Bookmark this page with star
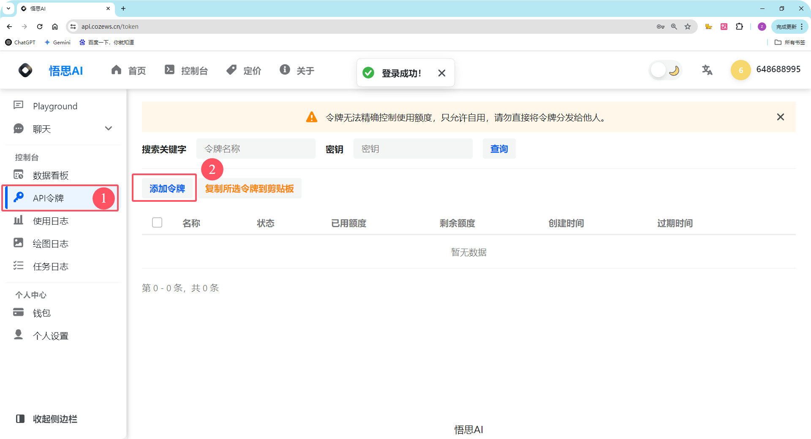This screenshot has width=811, height=439. (x=688, y=26)
